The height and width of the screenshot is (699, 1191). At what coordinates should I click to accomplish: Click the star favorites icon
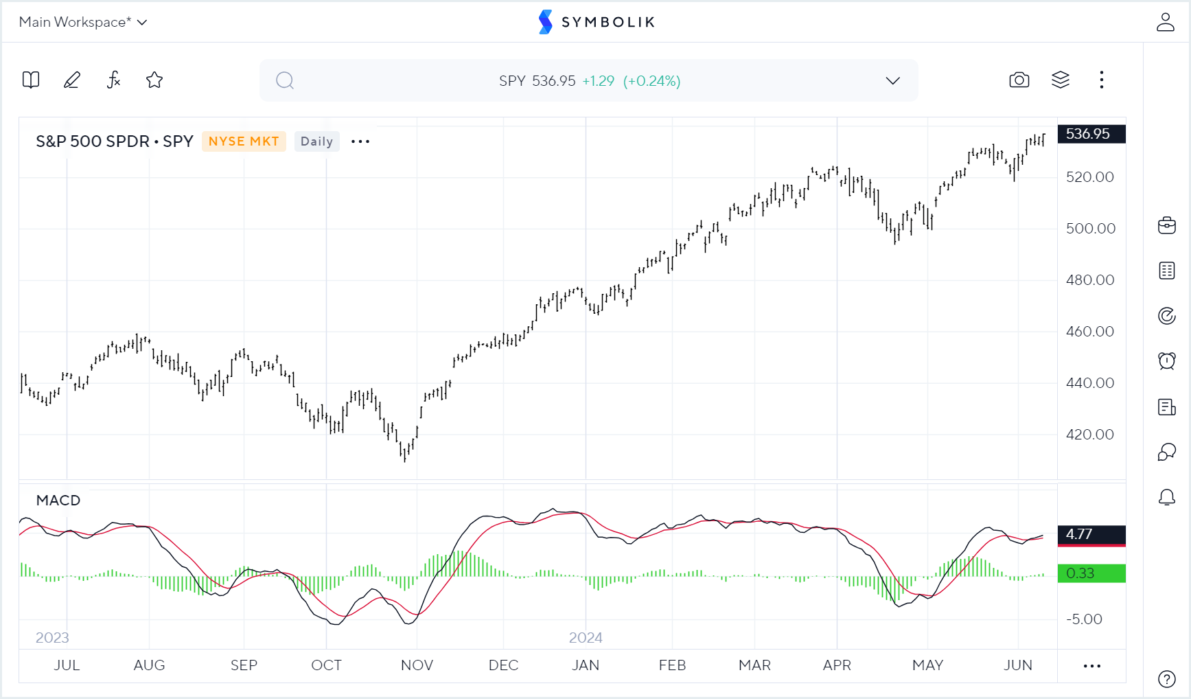click(x=154, y=80)
